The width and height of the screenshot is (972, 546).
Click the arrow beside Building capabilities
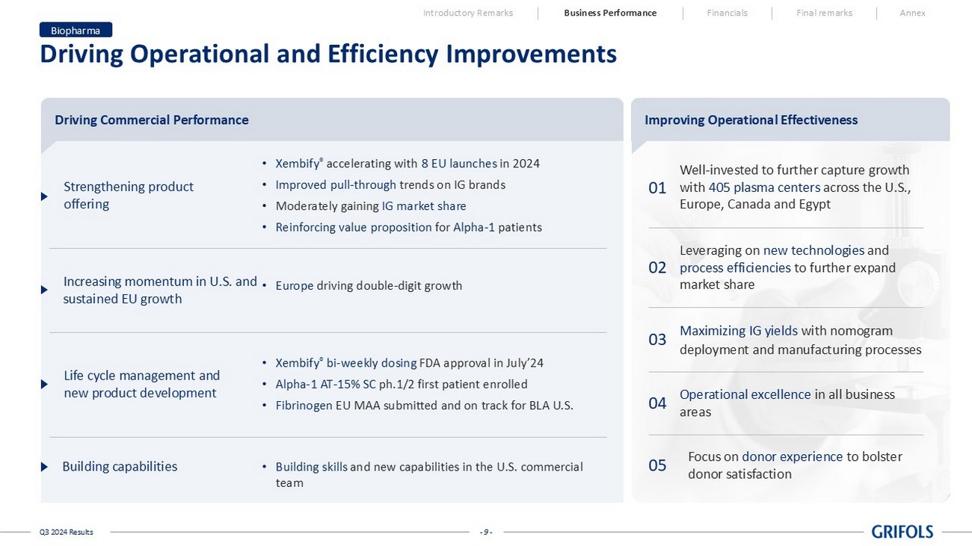pyautogui.click(x=44, y=467)
